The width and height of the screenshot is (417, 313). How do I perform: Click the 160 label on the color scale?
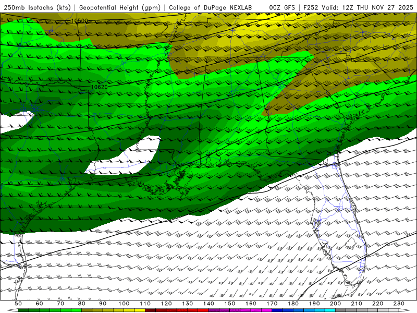[x=251, y=304]
